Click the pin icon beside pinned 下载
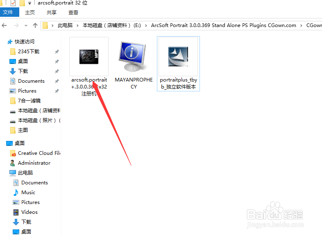Viewport: 322px width, 236px height. 57,71
